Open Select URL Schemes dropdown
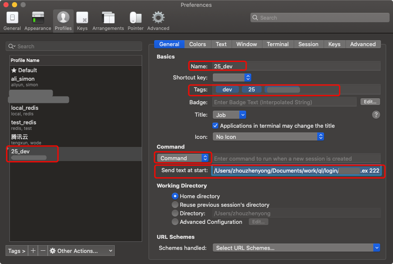The width and height of the screenshot is (393, 264). pyautogui.click(x=296, y=248)
